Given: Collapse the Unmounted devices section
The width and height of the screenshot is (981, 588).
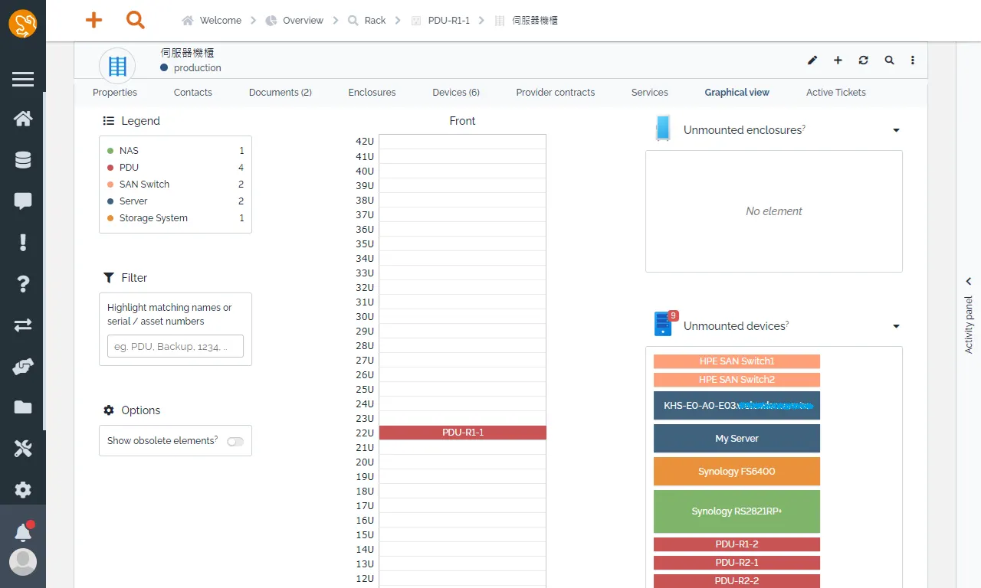Looking at the screenshot, I should tap(896, 327).
